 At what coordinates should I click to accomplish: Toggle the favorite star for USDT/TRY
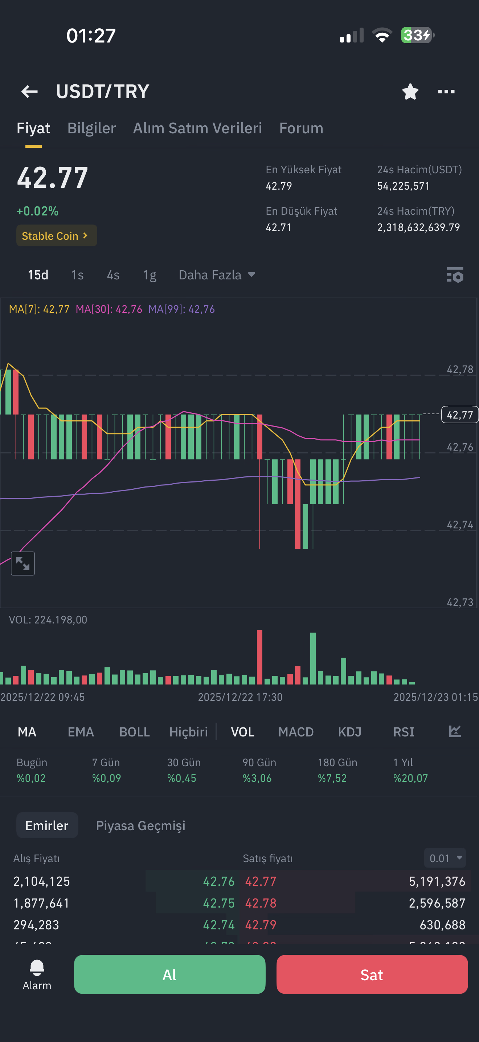[x=410, y=92]
